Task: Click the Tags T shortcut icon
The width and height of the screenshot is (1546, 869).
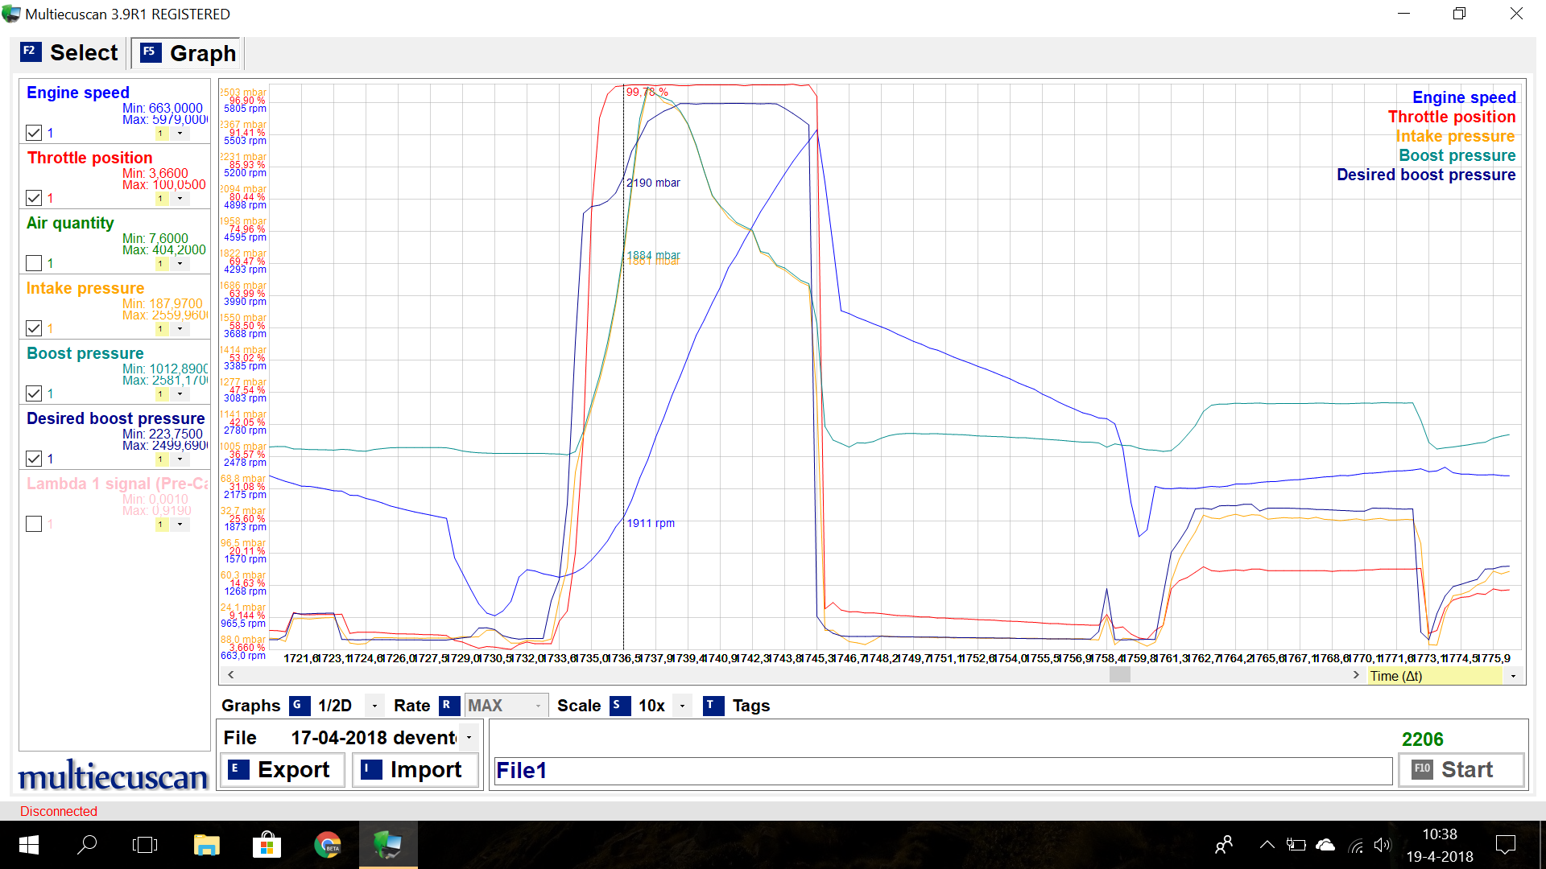Action: tap(713, 706)
